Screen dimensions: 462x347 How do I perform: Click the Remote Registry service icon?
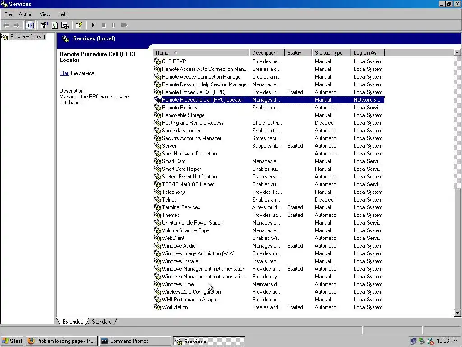(157, 108)
